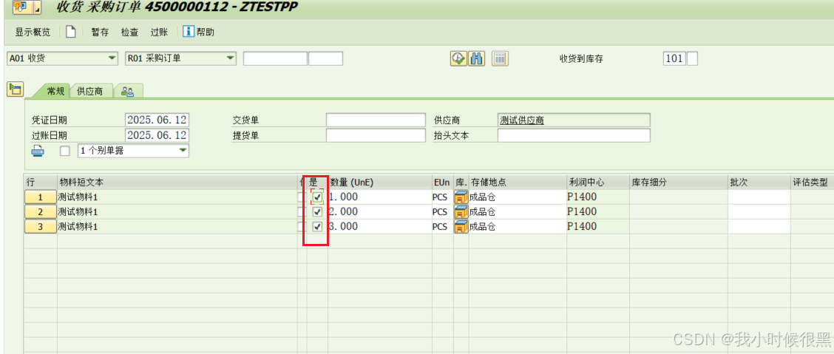The width and height of the screenshot is (834, 354).
Task: Click the 交货单 input field
Action: point(376,120)
